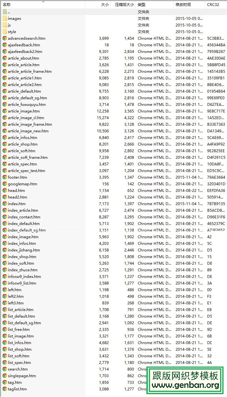The height and width of the screenshot is (397, 227).
Task: Click the parent directory '..' folder icon
Action: pos(5,12)
